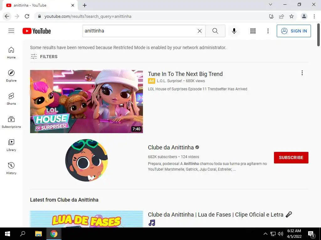Open the Windows Start menu

click(x=8, y=234)
